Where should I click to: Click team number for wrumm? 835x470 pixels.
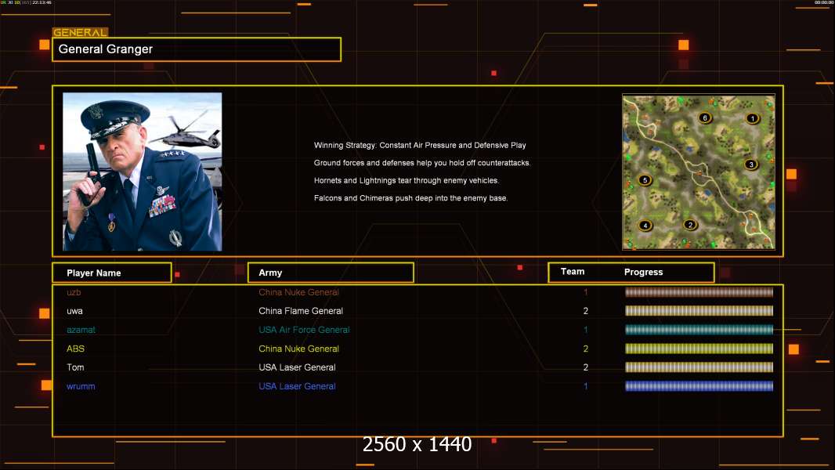point(586,386)
